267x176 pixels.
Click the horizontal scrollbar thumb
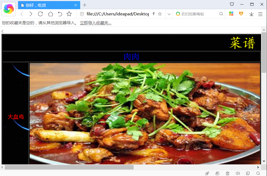click(x=69, y=167)
